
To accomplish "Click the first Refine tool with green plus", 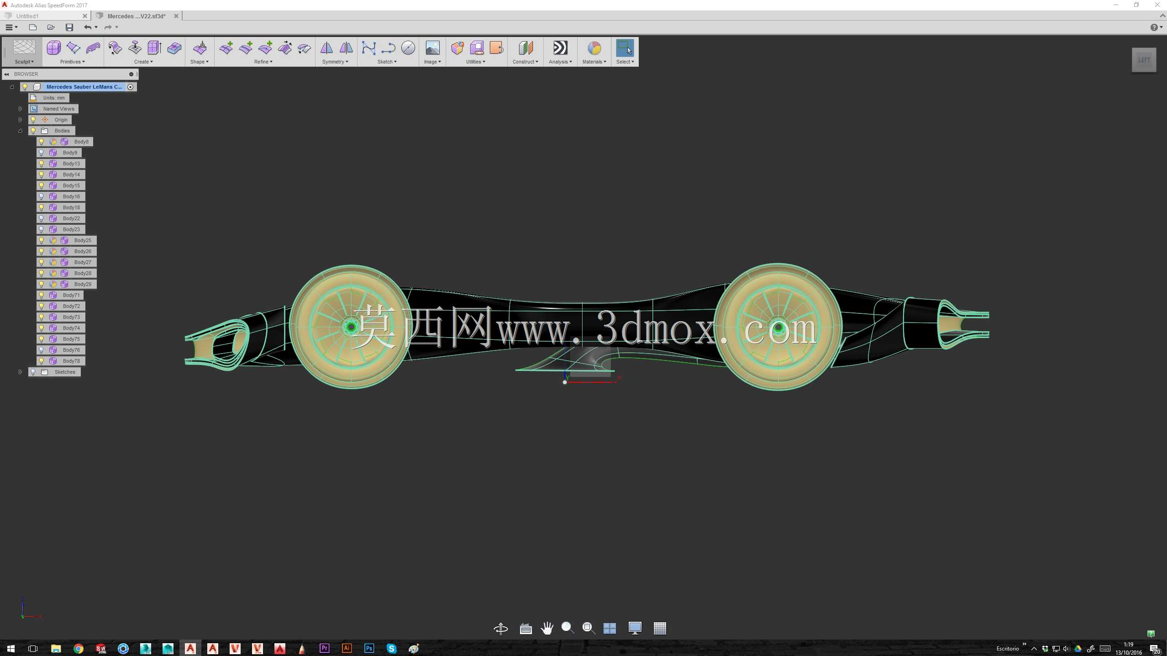I will click(x=226, y=48).
